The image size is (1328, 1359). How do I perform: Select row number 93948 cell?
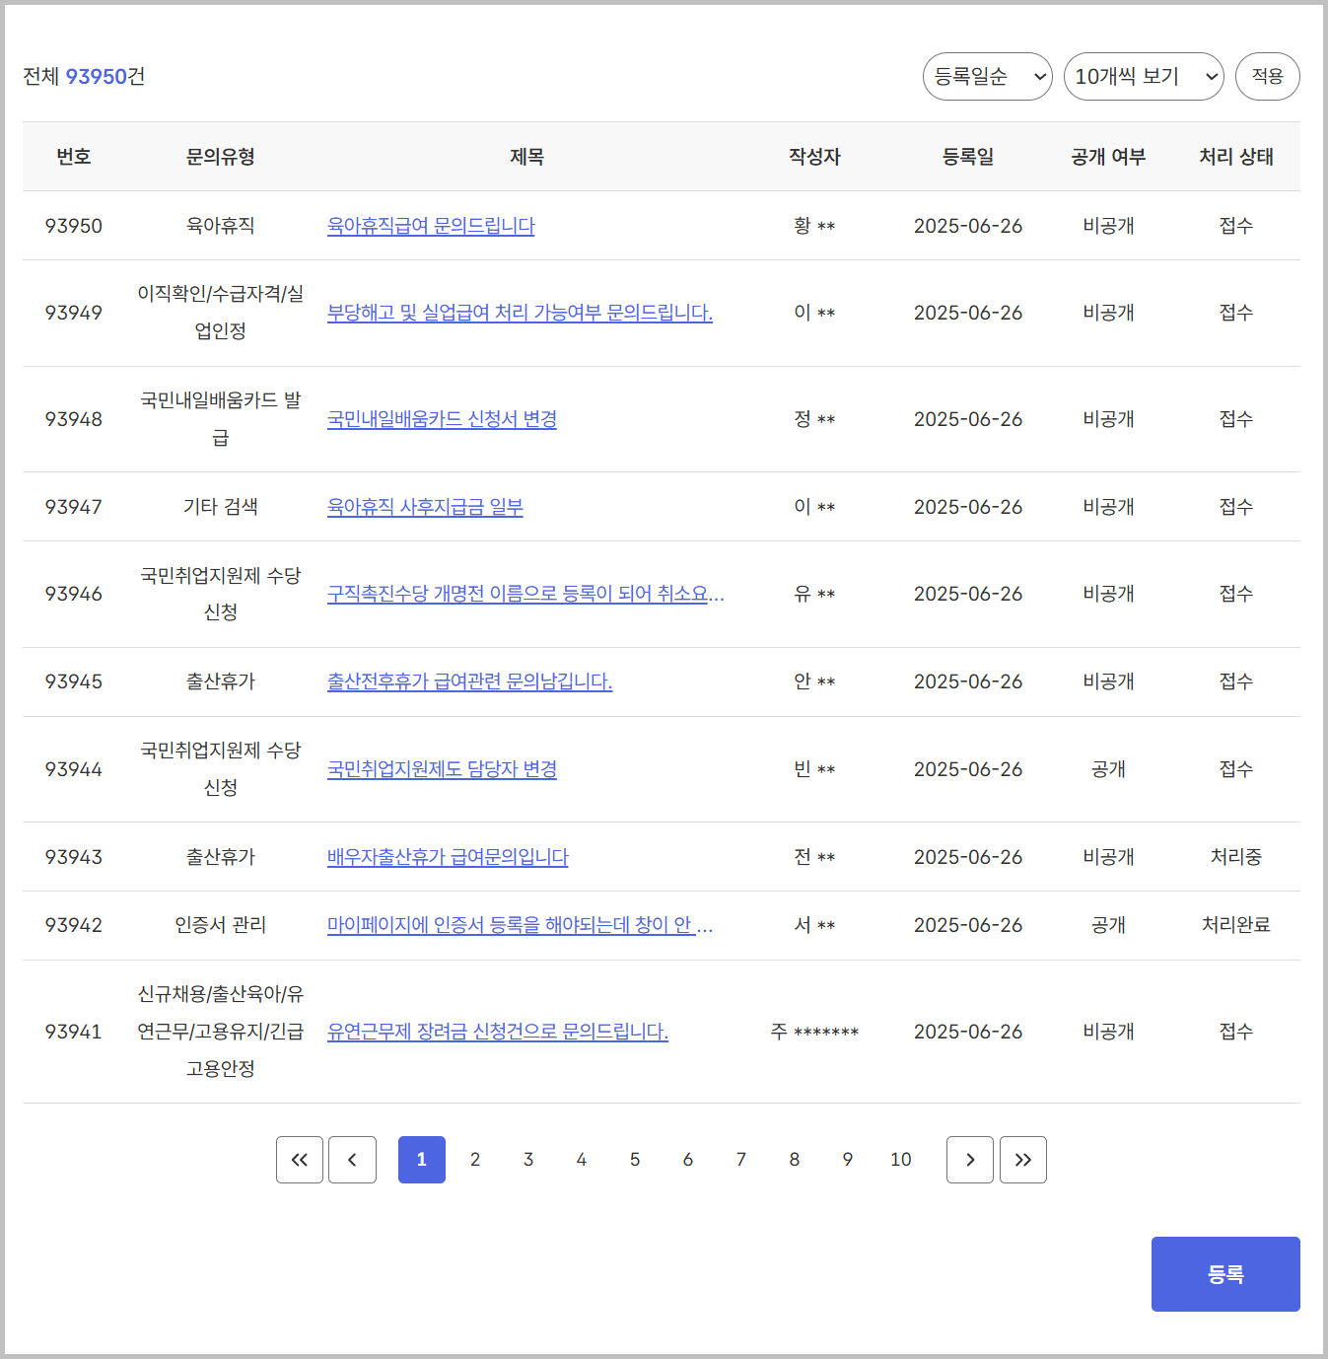(74, 419)
